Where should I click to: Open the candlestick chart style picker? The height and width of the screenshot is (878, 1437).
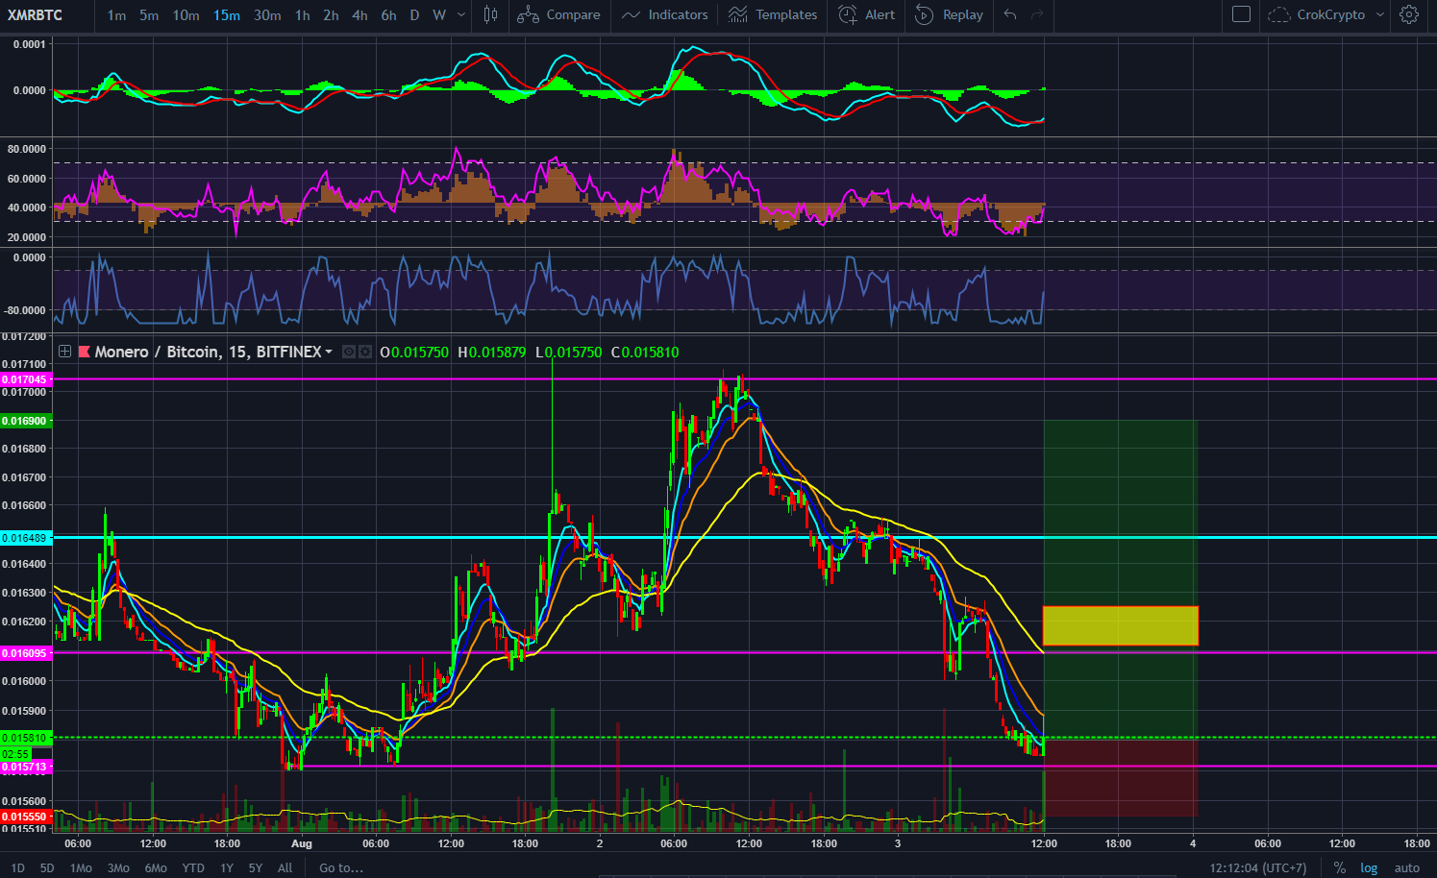pyautogui.click(x=490, y=14)
